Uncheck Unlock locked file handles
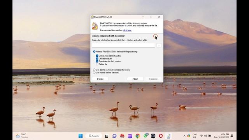 click(97, 56)
